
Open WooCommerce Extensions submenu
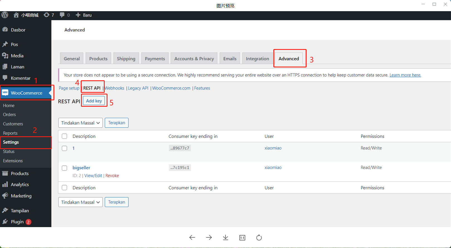point(13,161)
